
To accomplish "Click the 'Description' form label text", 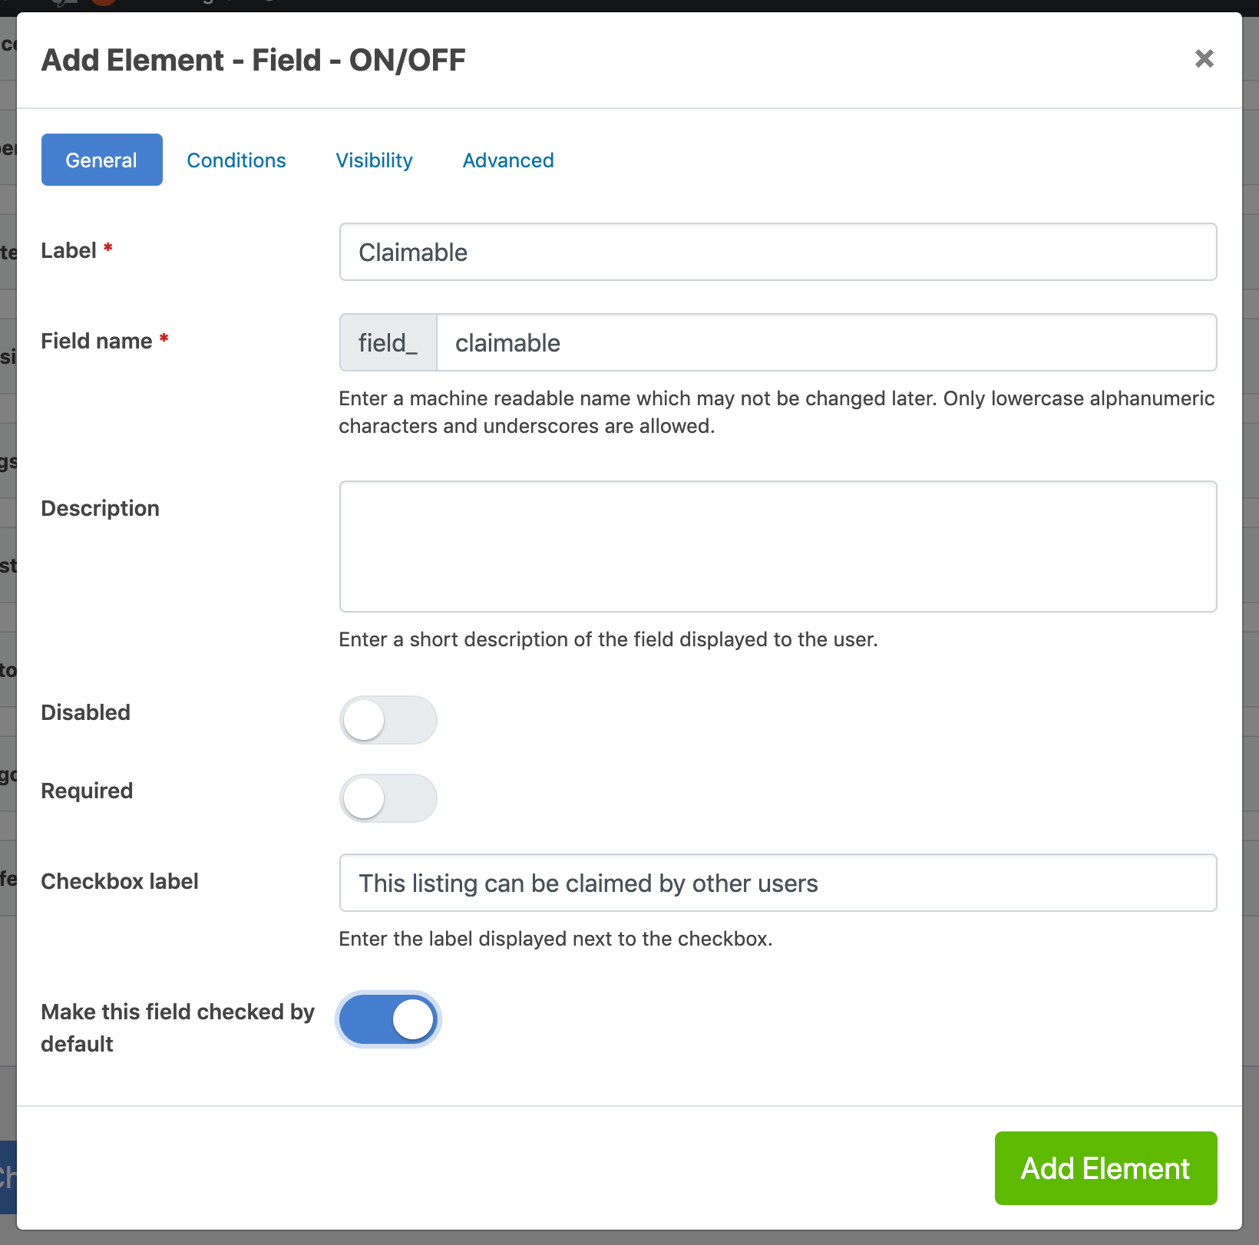I will (x=101, y=508).
